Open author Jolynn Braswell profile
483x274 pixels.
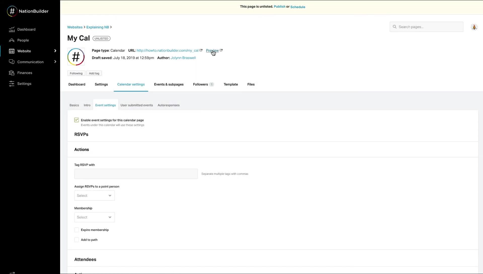[183, 58]
